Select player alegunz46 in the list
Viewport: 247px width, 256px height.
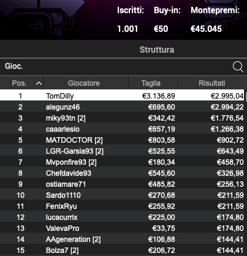(122, 107)
